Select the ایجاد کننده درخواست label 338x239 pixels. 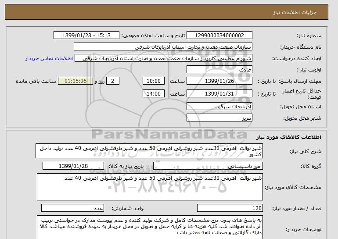[297, 59]
